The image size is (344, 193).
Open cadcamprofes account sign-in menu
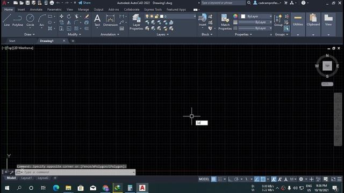point(267,3)
